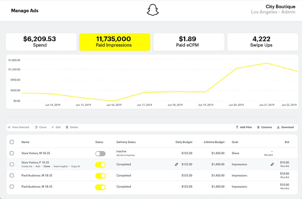
Task: Click the row-level Clone link under Store Visitors F
Action: click(47, 167)
